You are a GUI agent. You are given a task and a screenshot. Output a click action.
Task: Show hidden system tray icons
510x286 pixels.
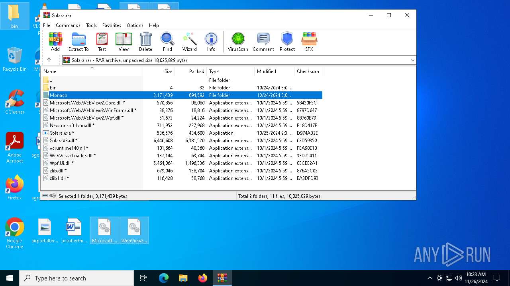pyautogui.click(x=430, y=278)
